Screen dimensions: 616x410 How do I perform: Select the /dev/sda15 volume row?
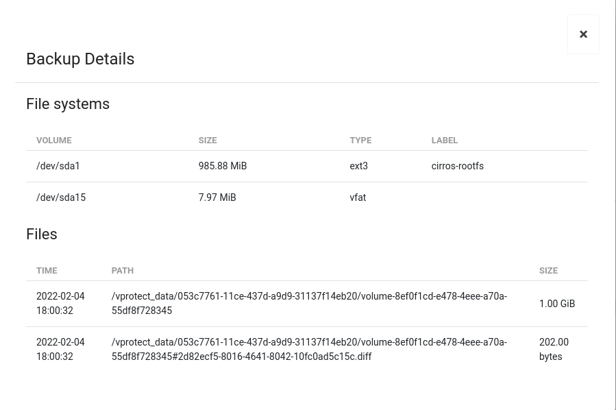coord(61,197)
